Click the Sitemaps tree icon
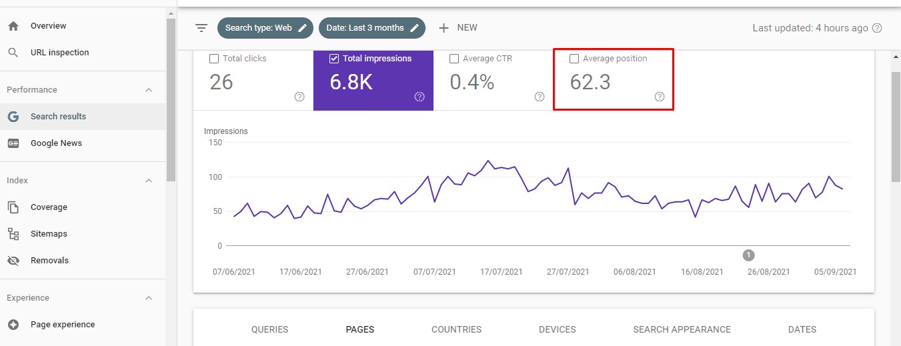The image size is (901, 346). point(13,234)
